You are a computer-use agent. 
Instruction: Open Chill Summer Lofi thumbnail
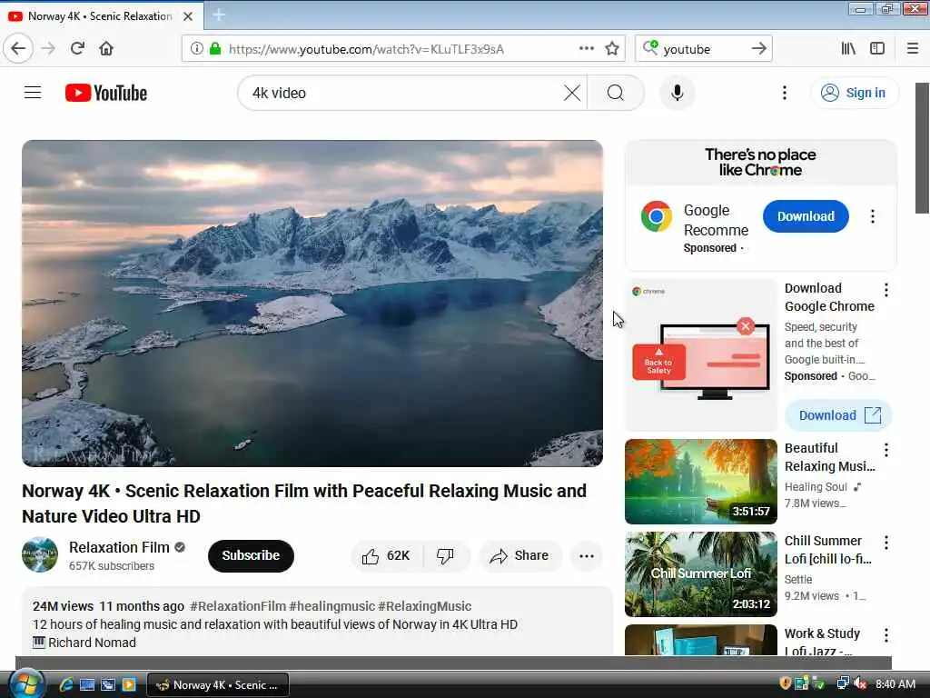700,574
